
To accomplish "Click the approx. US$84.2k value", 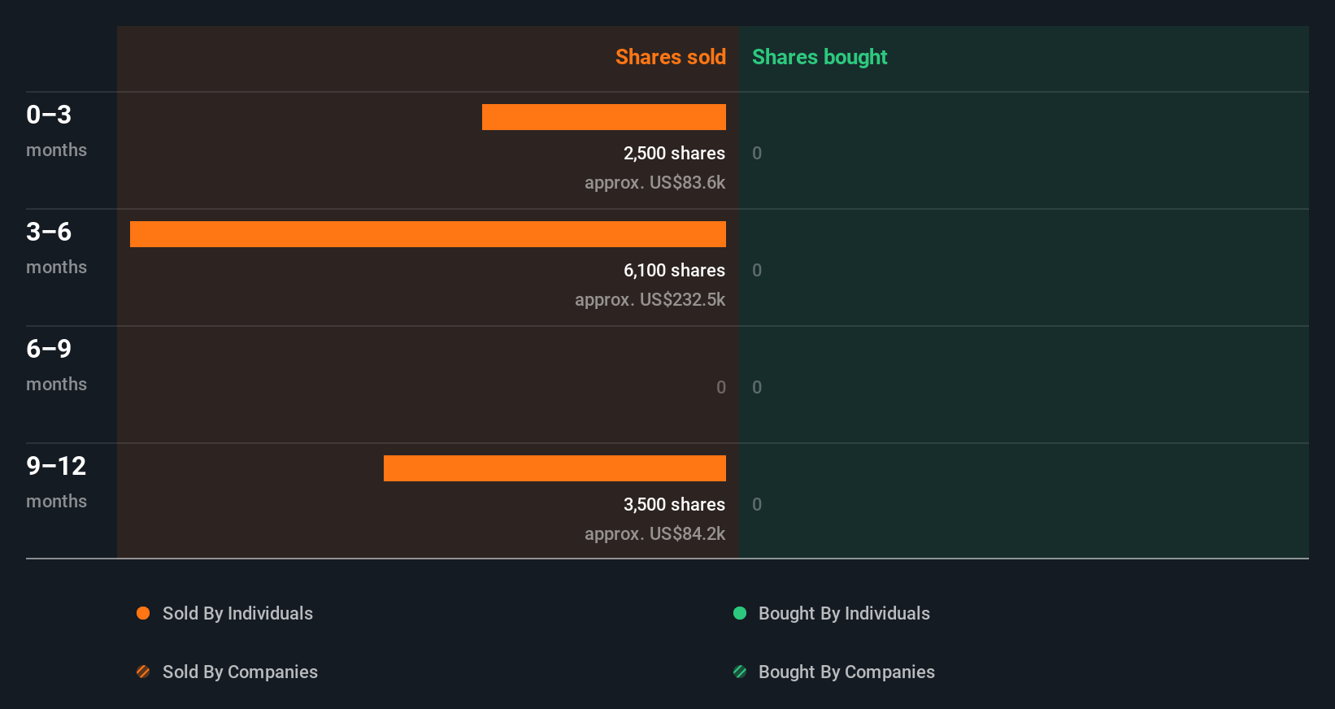I will point(654,533).
